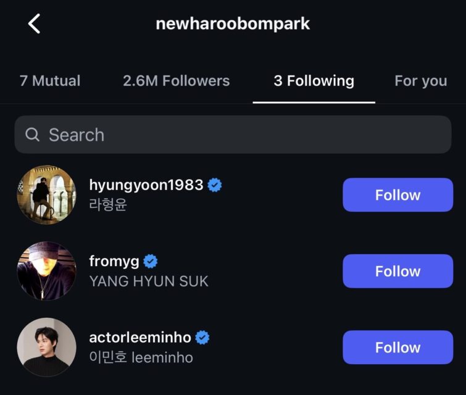This screenshot has width=466, height=395.
Task: Click the search magnifier icon
Action: click(x=33, y=135)
